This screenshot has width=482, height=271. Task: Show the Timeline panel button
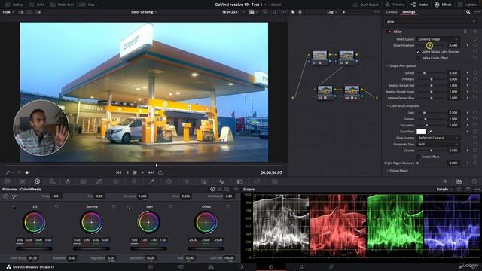[x=395, y=5]
